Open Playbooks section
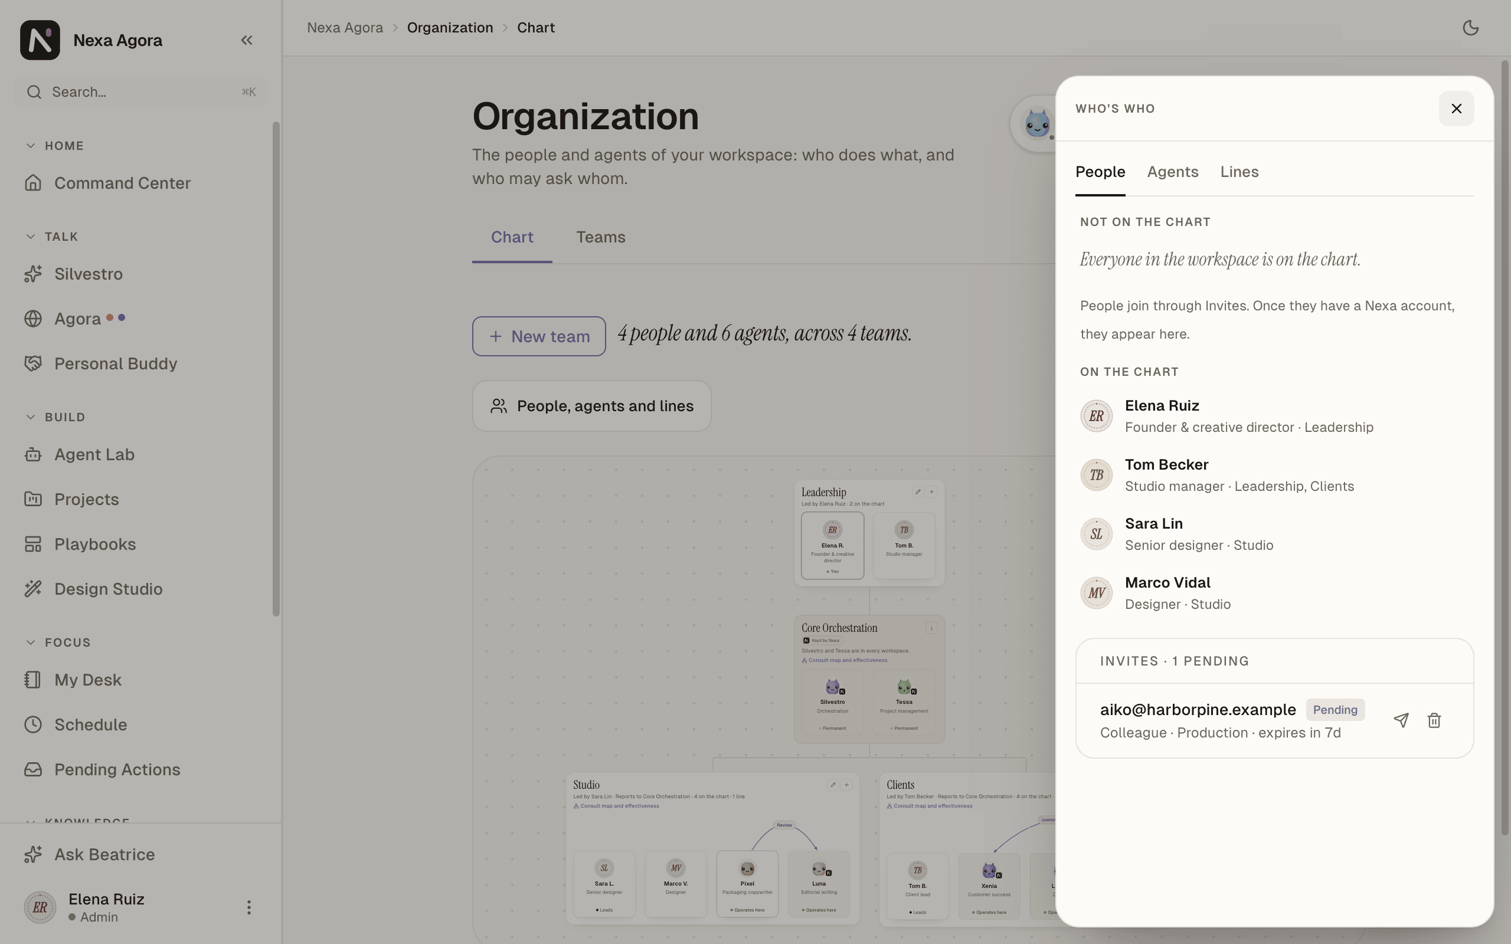The height and width of the screenshot is (944, 1511). (140, 545)
